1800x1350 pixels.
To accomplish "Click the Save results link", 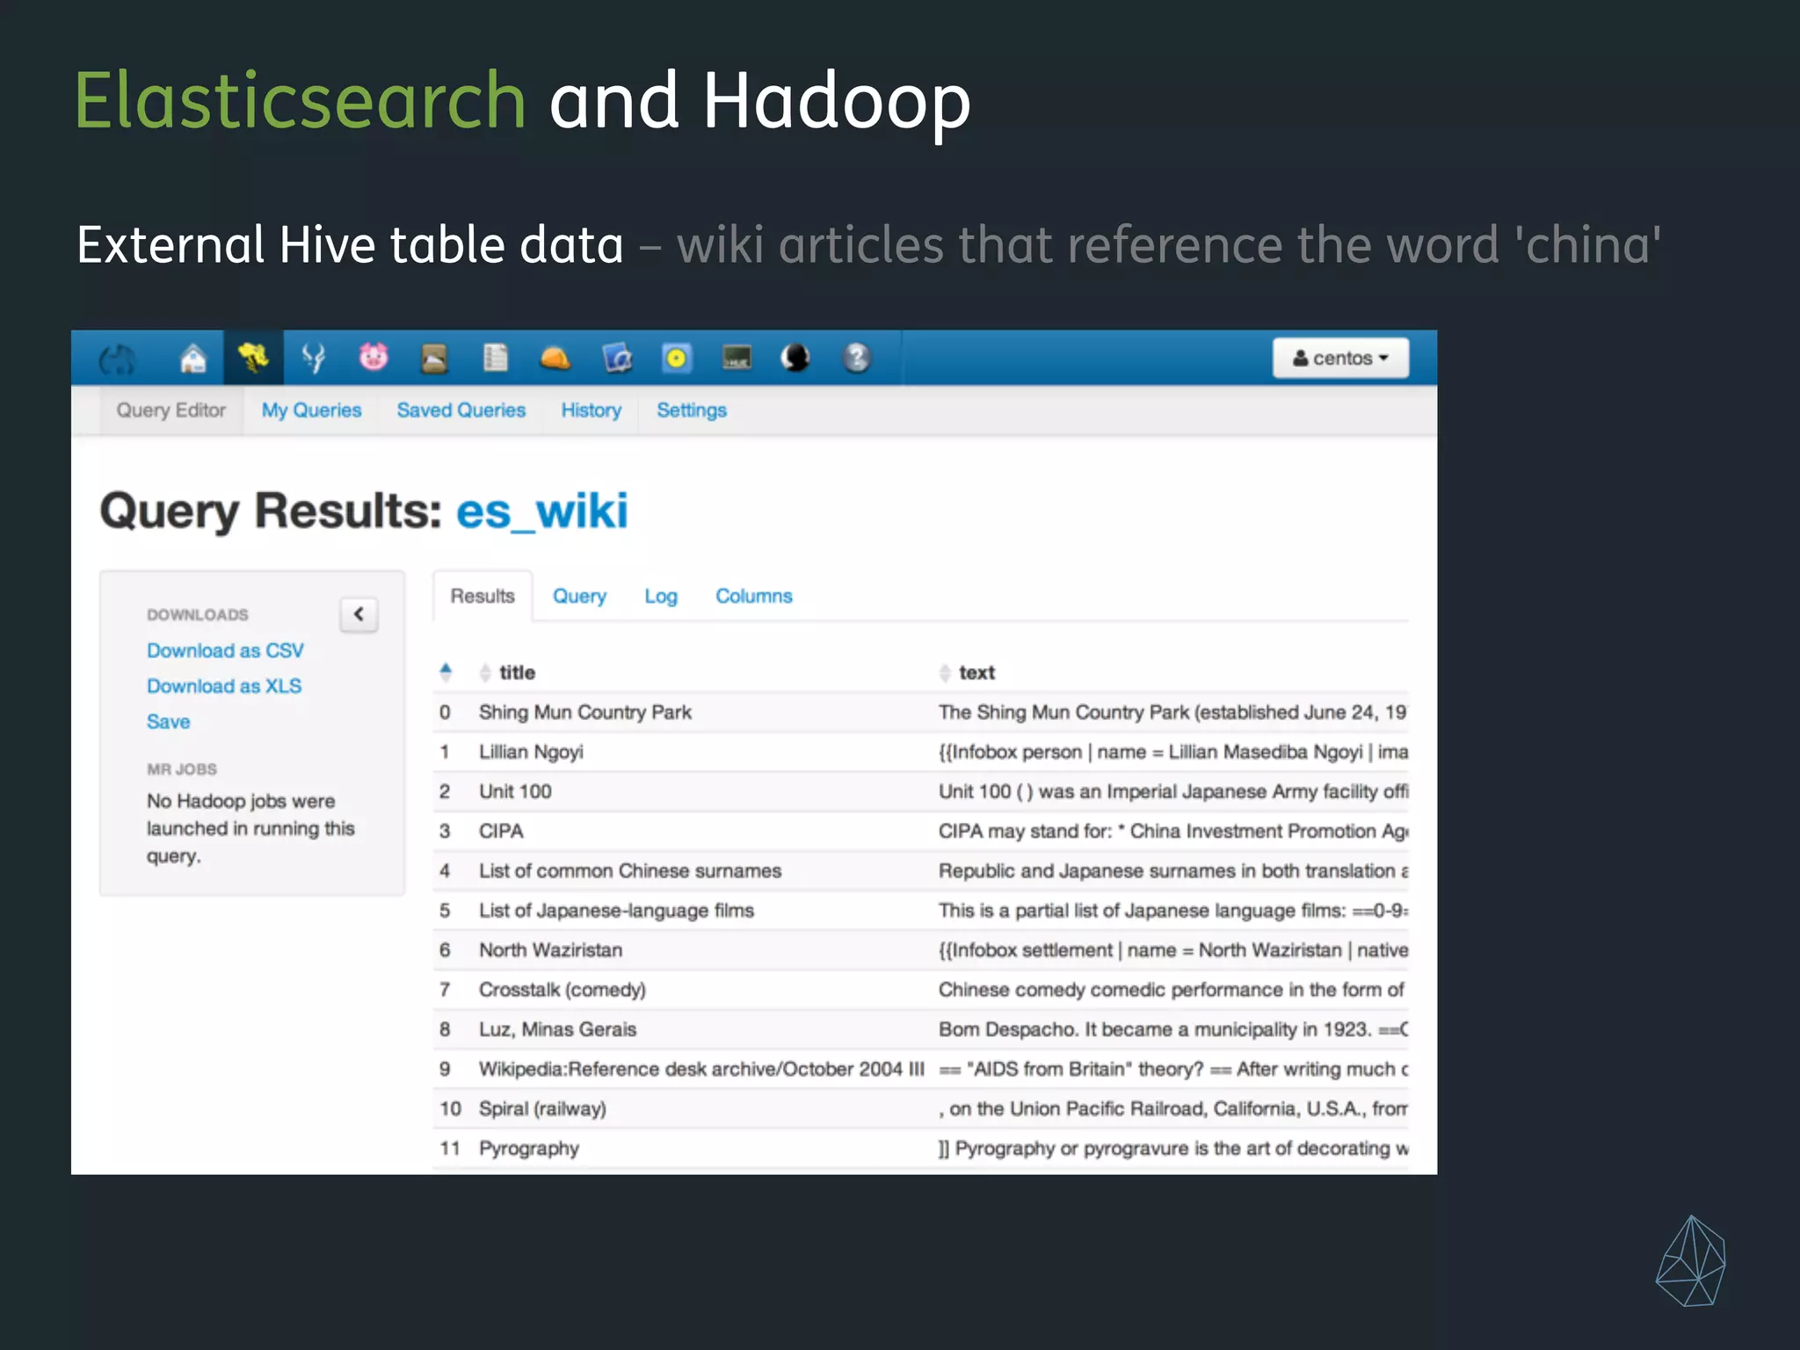I will (168, 722).
